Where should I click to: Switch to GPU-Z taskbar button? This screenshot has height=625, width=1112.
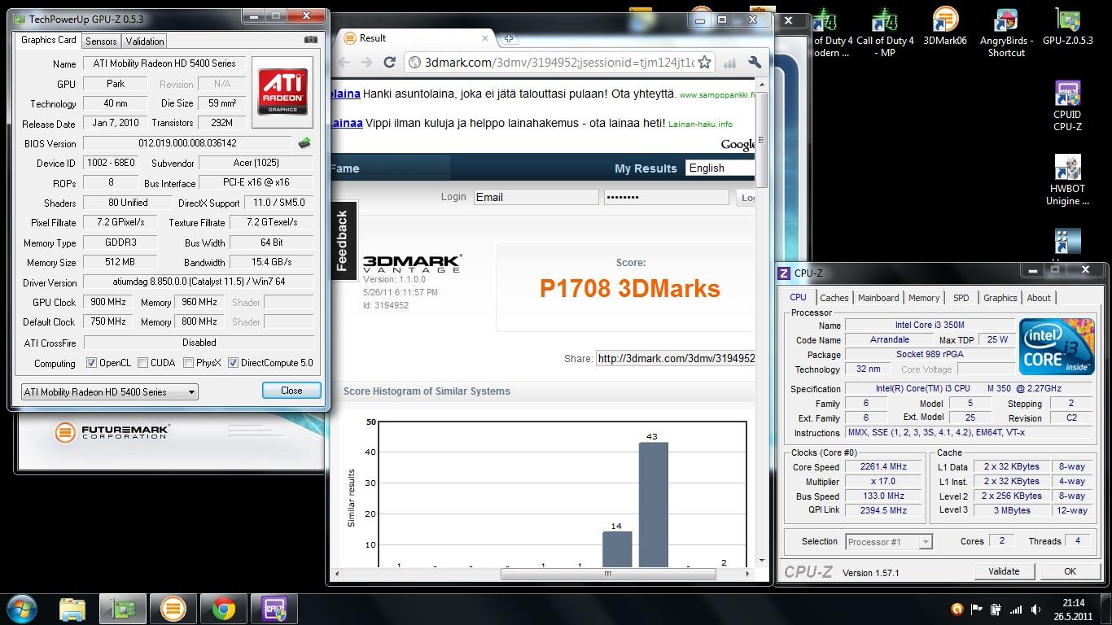(123, 609)
